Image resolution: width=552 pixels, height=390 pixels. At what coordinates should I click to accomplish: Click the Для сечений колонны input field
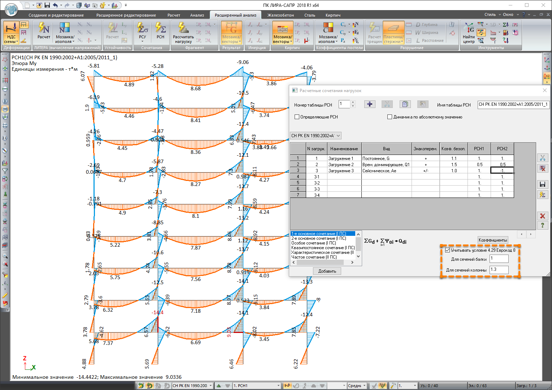pos(499,269)
